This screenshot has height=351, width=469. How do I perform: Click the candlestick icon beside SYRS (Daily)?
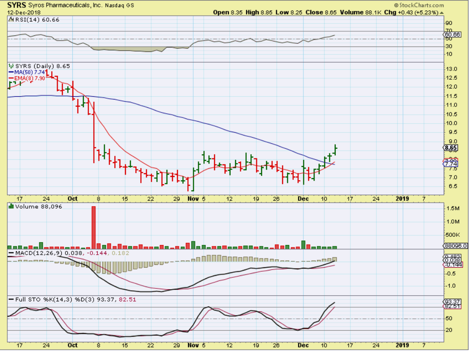point(12,66)
